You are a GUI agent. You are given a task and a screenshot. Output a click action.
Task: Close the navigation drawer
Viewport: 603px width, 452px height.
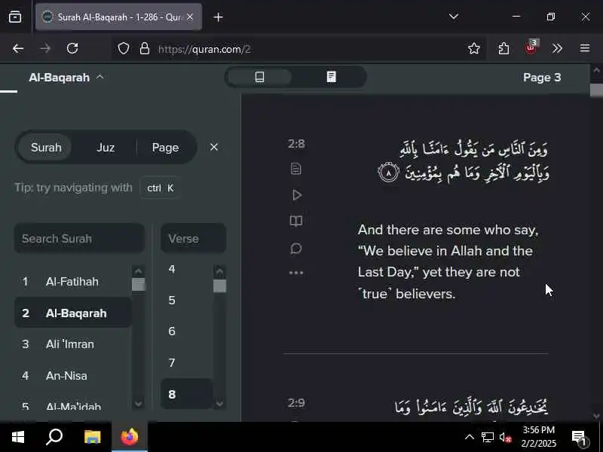[x=214, y=147]
